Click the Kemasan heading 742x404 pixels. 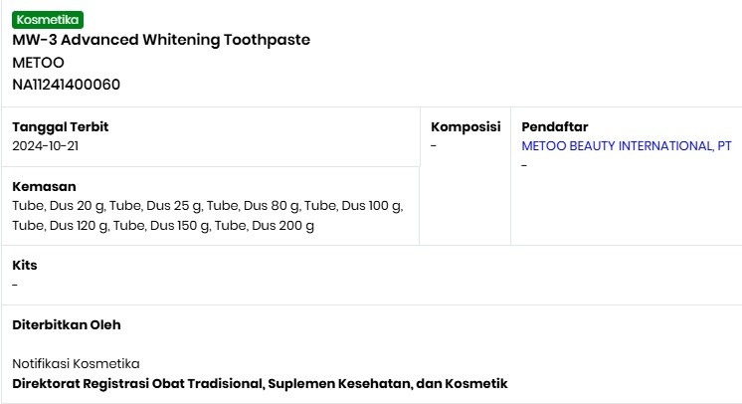point(44,186)
